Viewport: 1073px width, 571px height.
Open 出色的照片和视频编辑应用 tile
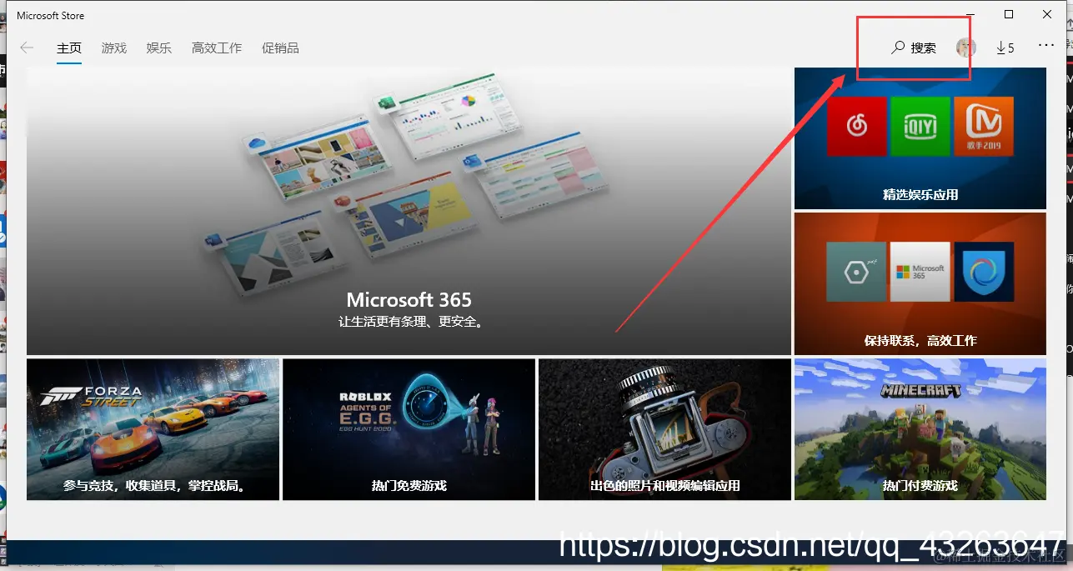point(664,429)
